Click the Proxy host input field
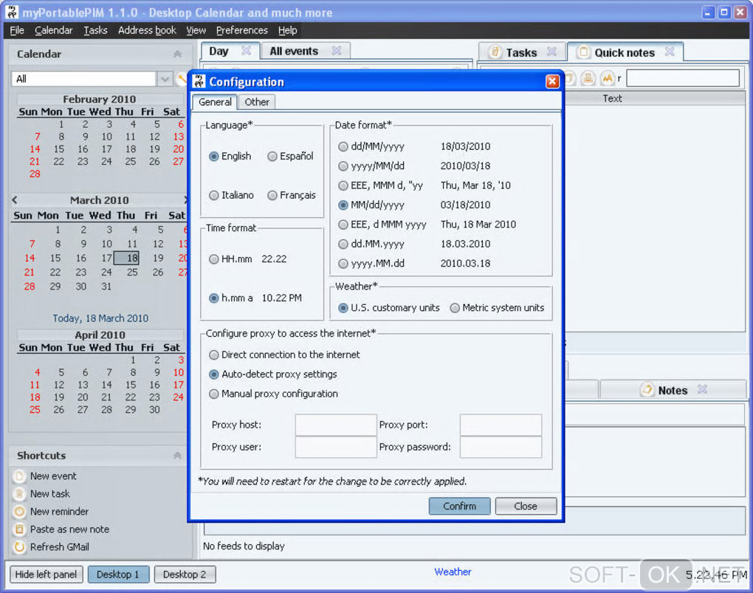Image resolution: width=753 pixels, height=593 pixels. (336, 425)
